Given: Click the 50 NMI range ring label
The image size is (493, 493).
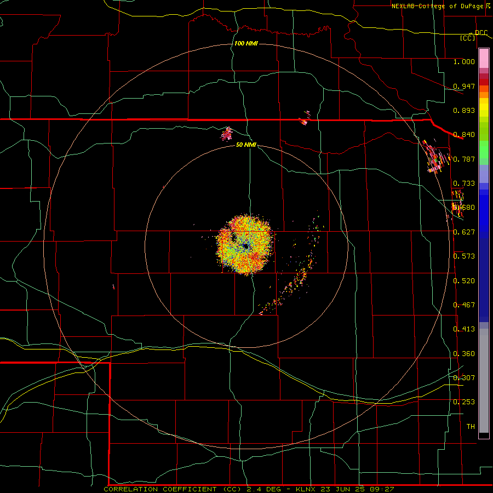Looking at the screenshot, I should coord(246,145).
